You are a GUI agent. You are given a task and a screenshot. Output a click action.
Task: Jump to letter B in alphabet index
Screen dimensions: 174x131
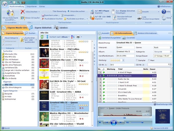[x=94, y=48]
